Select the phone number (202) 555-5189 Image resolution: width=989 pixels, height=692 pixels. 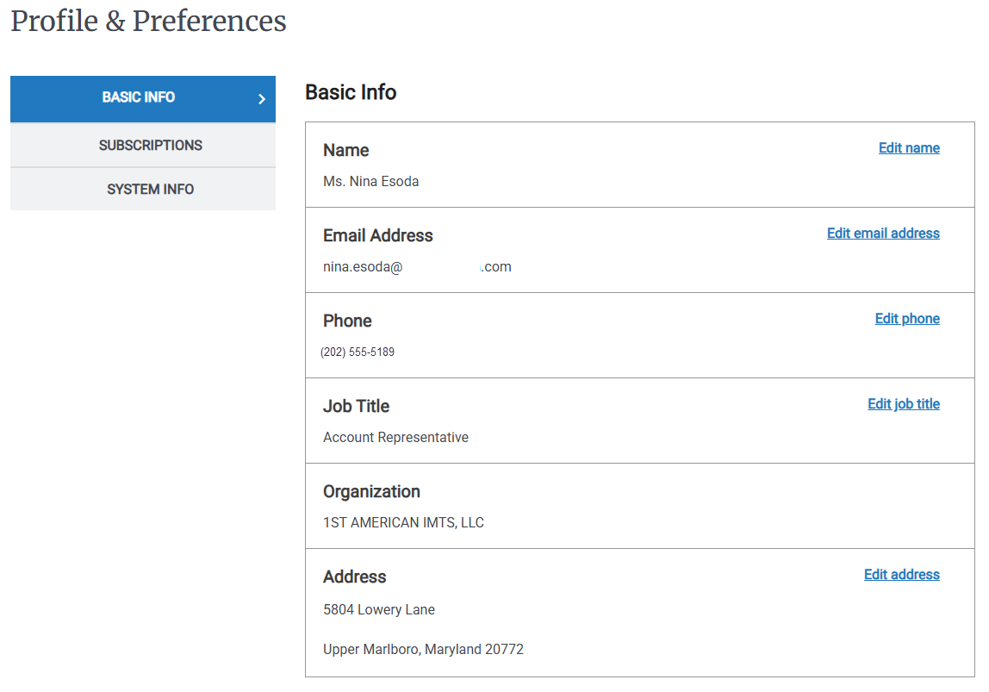tap(358, 352)
